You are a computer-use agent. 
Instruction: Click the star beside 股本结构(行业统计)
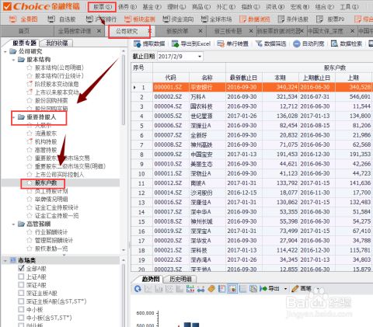(x=30, y=76)
